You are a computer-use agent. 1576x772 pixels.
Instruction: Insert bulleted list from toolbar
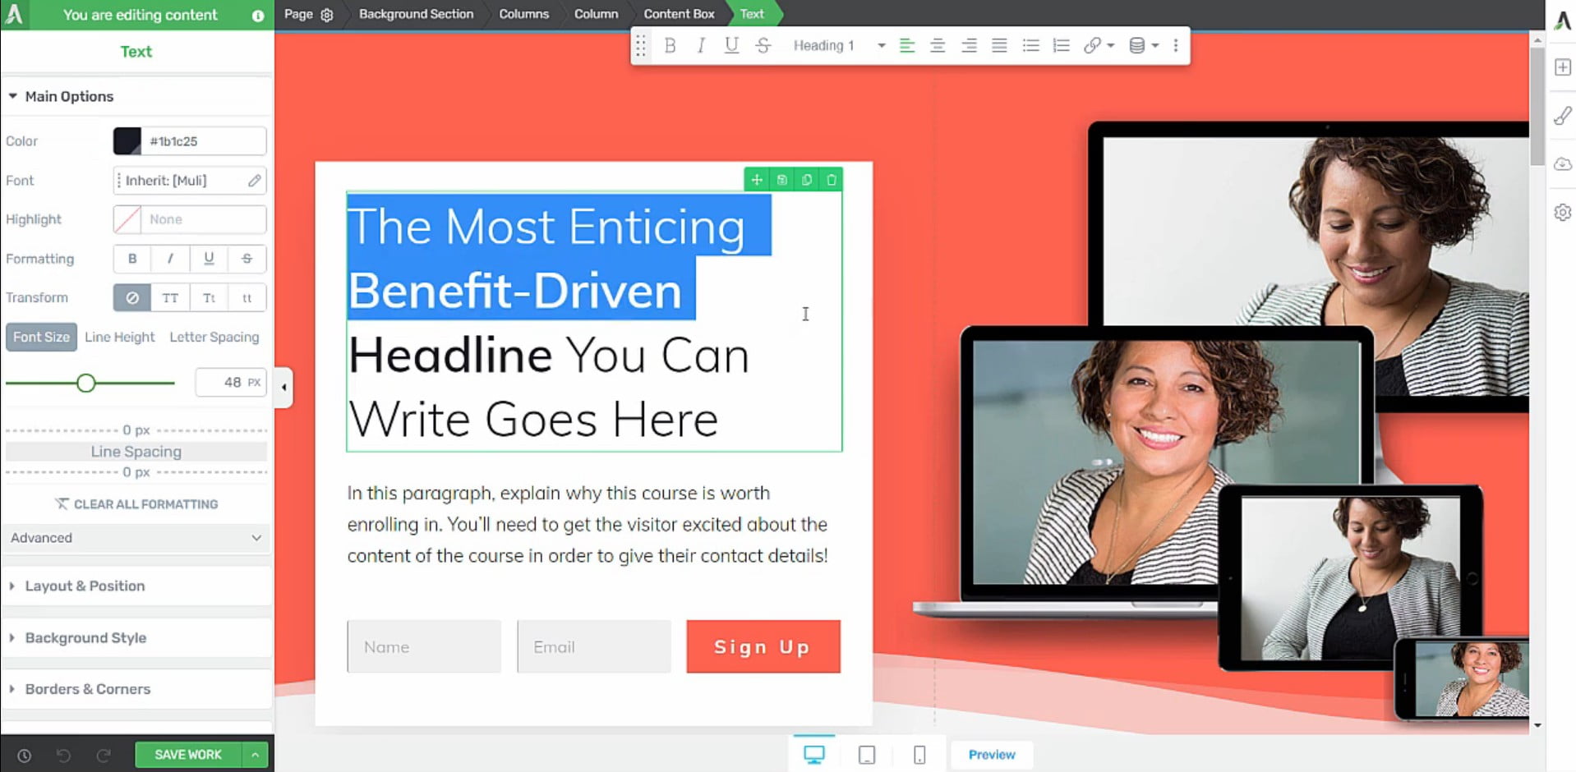pyautogui.click(x=1030, y=45)
